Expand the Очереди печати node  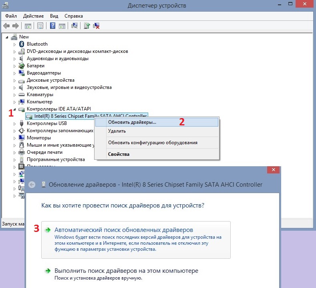click(14, 153)
